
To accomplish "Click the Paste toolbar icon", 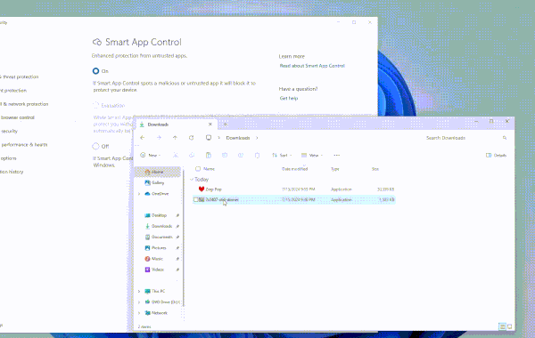I will [x=208, y=156].
